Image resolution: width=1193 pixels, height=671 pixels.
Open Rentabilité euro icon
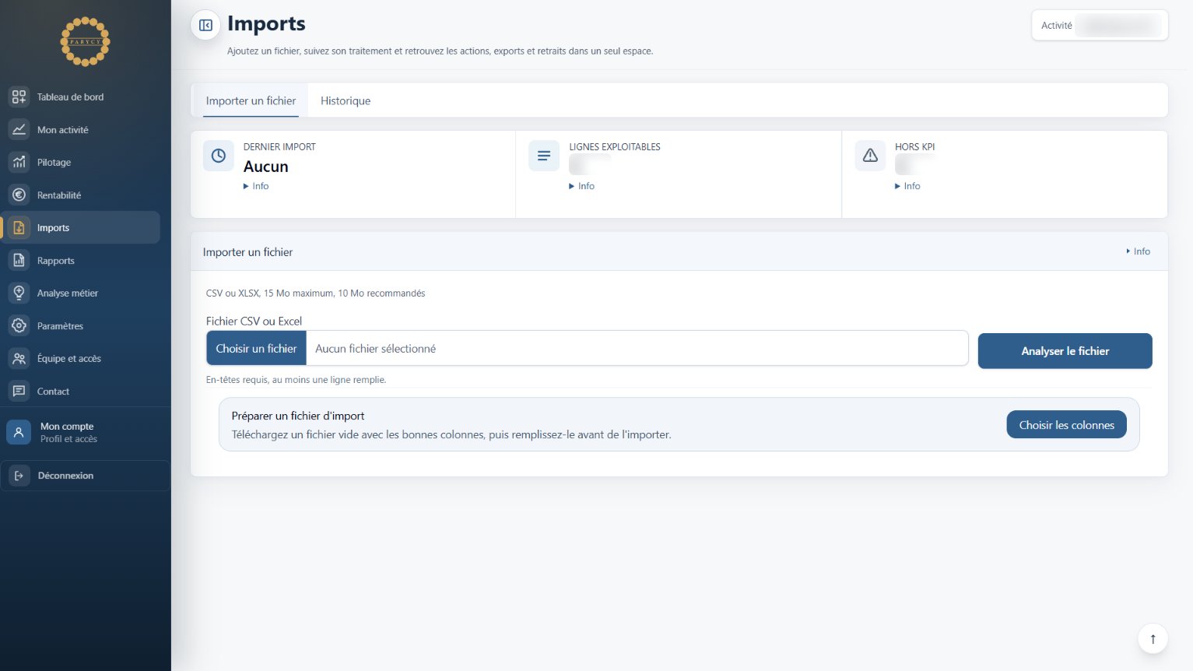click(19, 195)
